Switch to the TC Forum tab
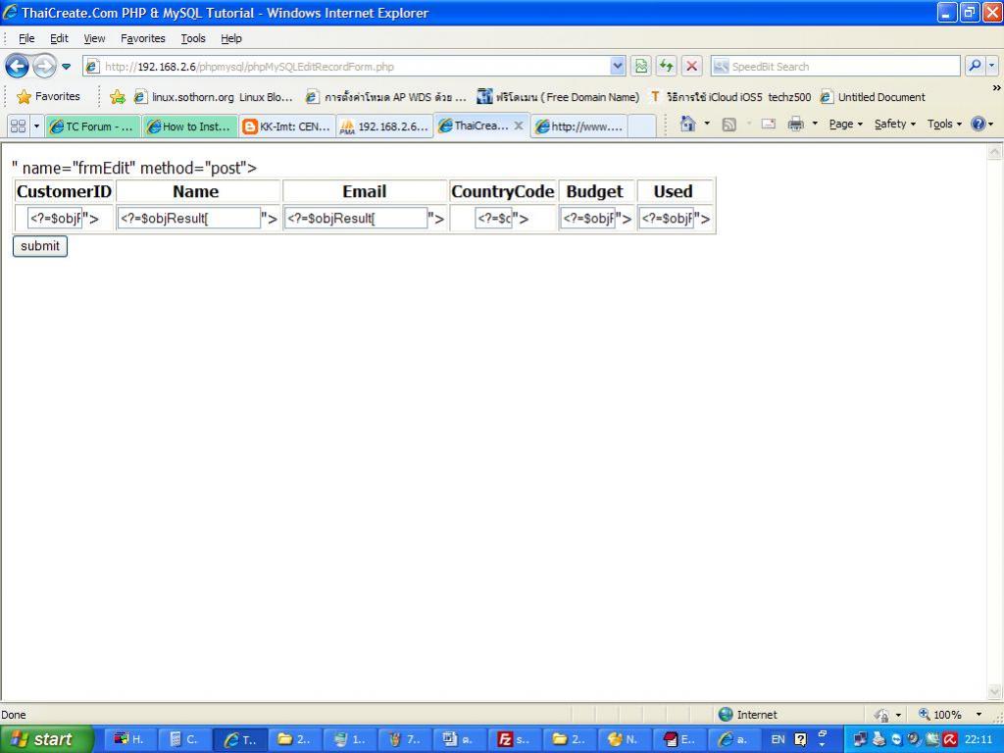Screen dimensions: 1004x753 click(x=93, y=126)
